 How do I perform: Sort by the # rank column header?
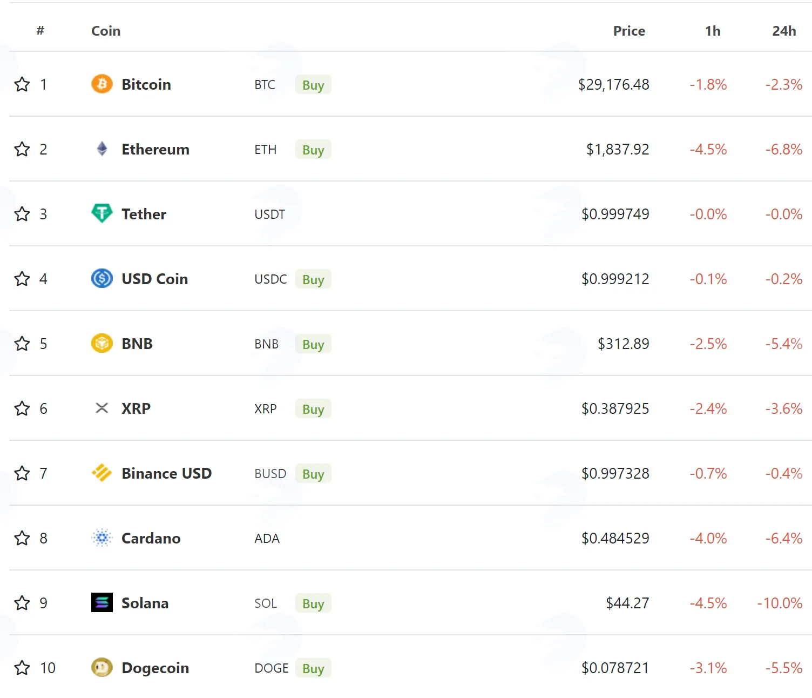click(x=40, y=31)
